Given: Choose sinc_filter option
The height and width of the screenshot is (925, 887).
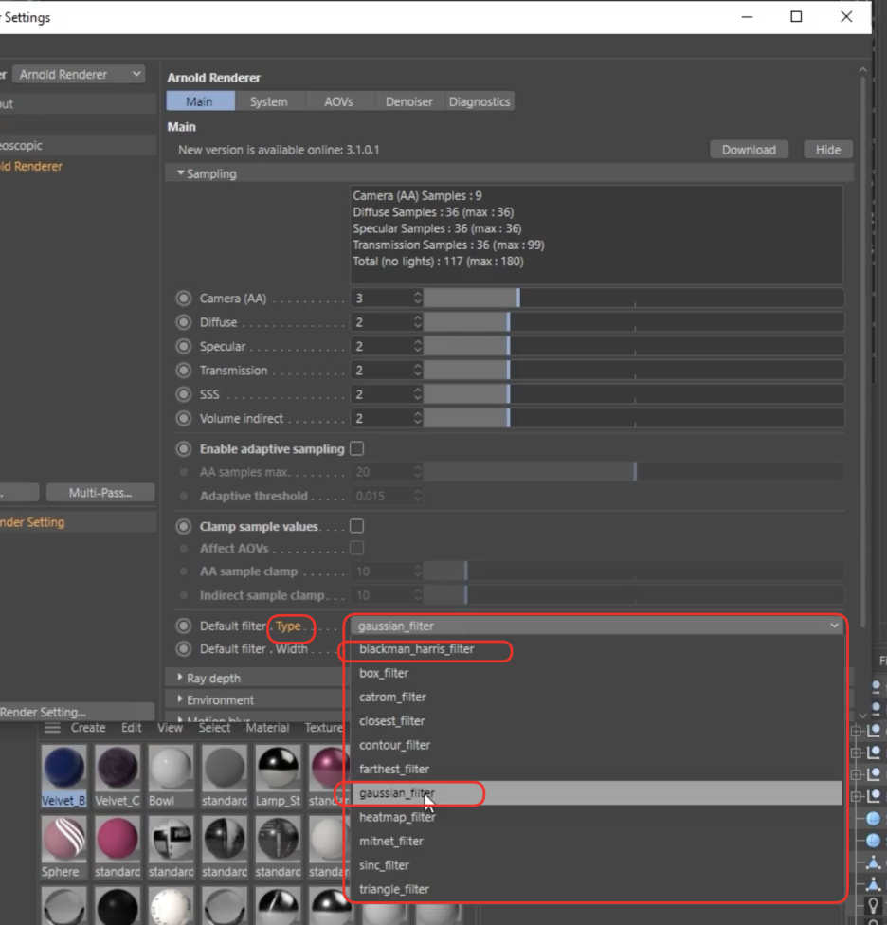Looking at the screenshot, I should pyautogui.click(x=596, y=865).
